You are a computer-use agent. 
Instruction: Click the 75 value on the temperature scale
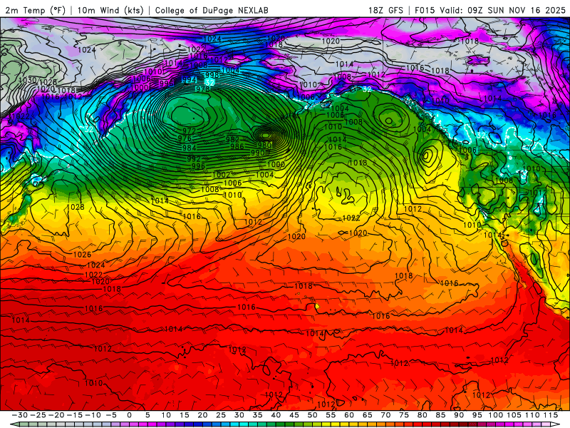point(404,415)
